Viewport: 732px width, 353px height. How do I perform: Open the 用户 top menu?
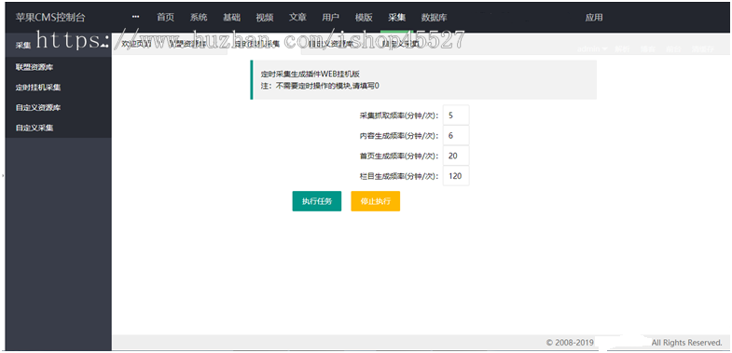coord(330,18)
